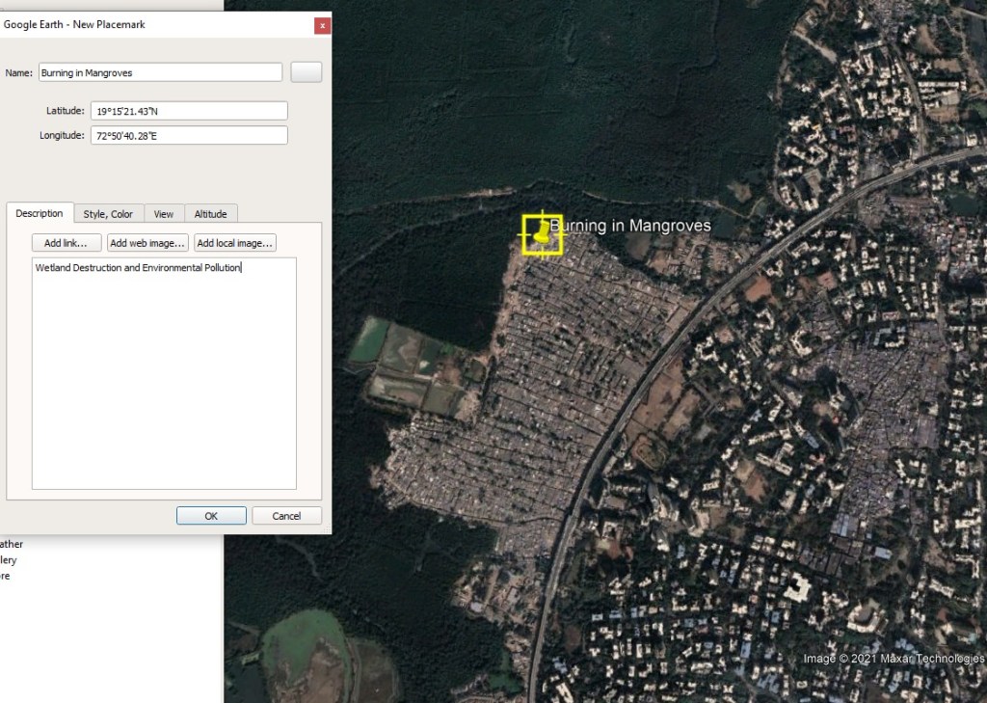
Task: Click the Burning in Mangroves label on the map
Action: click(630, 226)
